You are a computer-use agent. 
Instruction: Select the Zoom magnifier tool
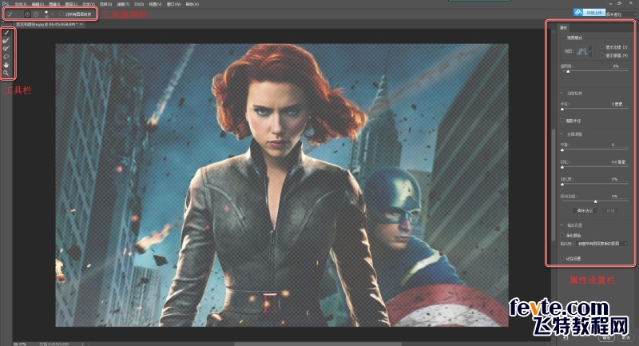(x=6, y=73)
